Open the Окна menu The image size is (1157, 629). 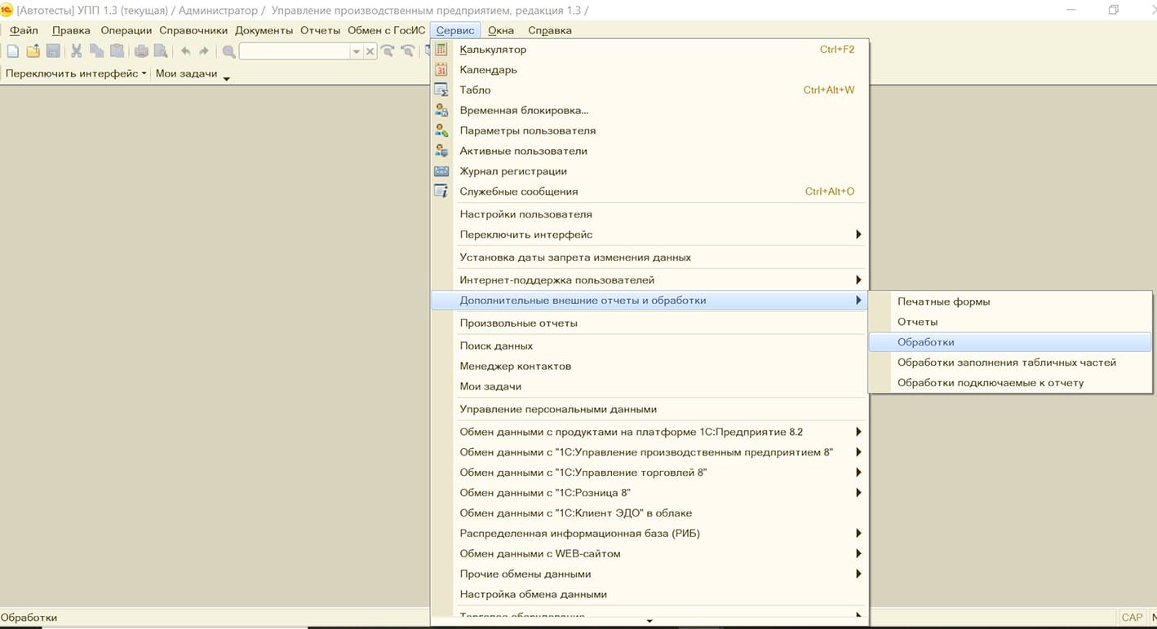tap(500, 30)
